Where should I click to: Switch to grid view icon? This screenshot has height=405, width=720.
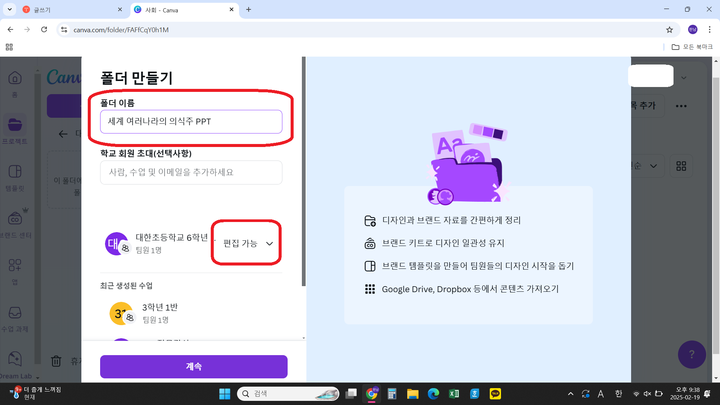(x=681, y=166)
